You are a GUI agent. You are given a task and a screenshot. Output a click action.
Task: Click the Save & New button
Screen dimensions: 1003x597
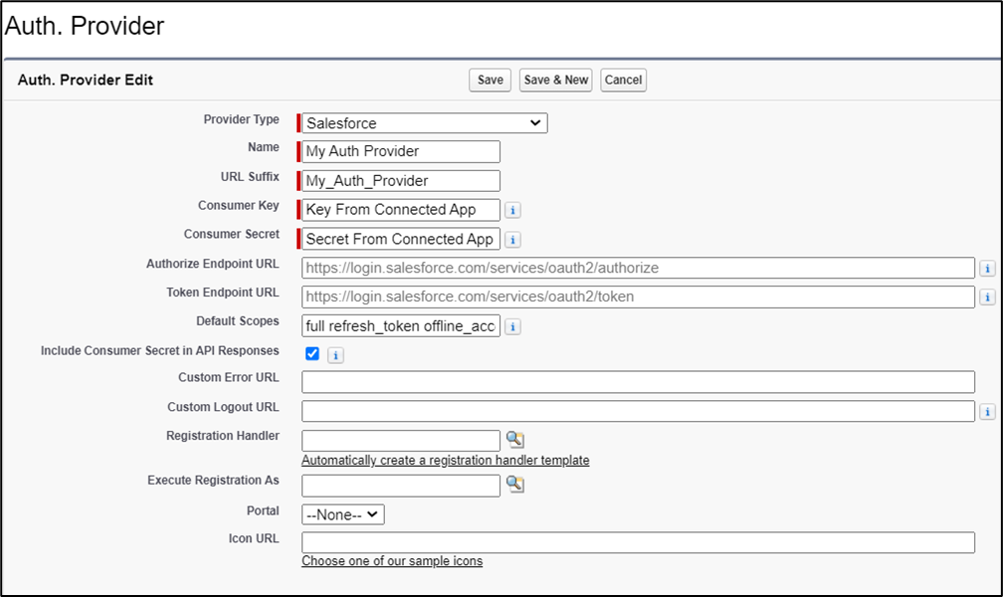tap(556, 80)
